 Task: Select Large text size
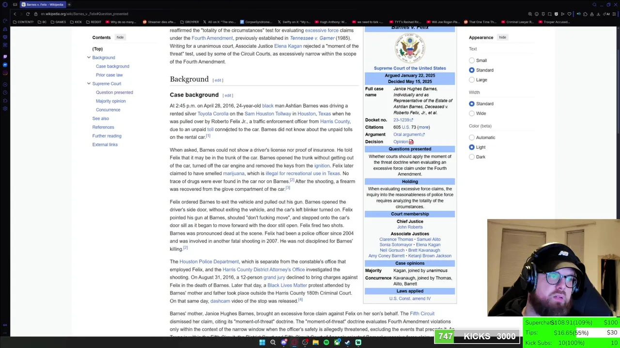(472, 80)
